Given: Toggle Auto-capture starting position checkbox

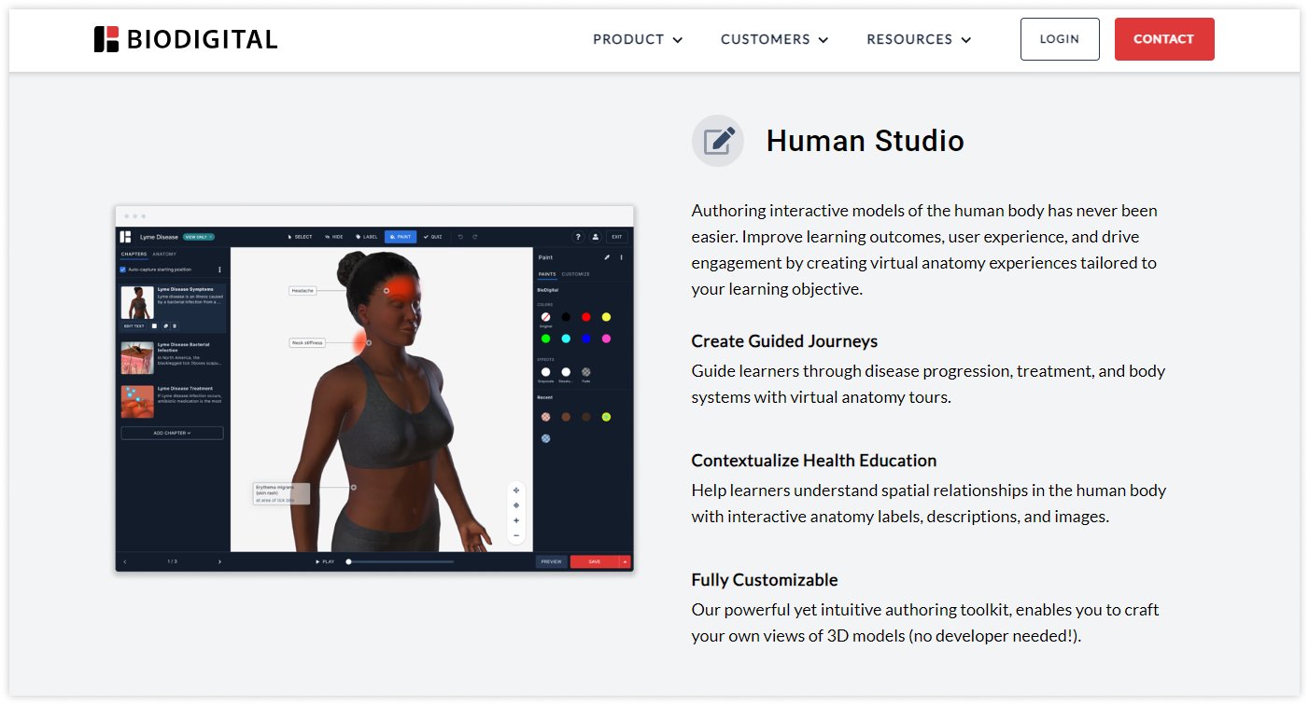Looking at the screenshot, I should click(x=122, y=270).
